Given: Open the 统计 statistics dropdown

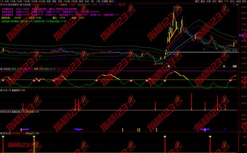Looking at the screenshot, I should coord(214,1).
